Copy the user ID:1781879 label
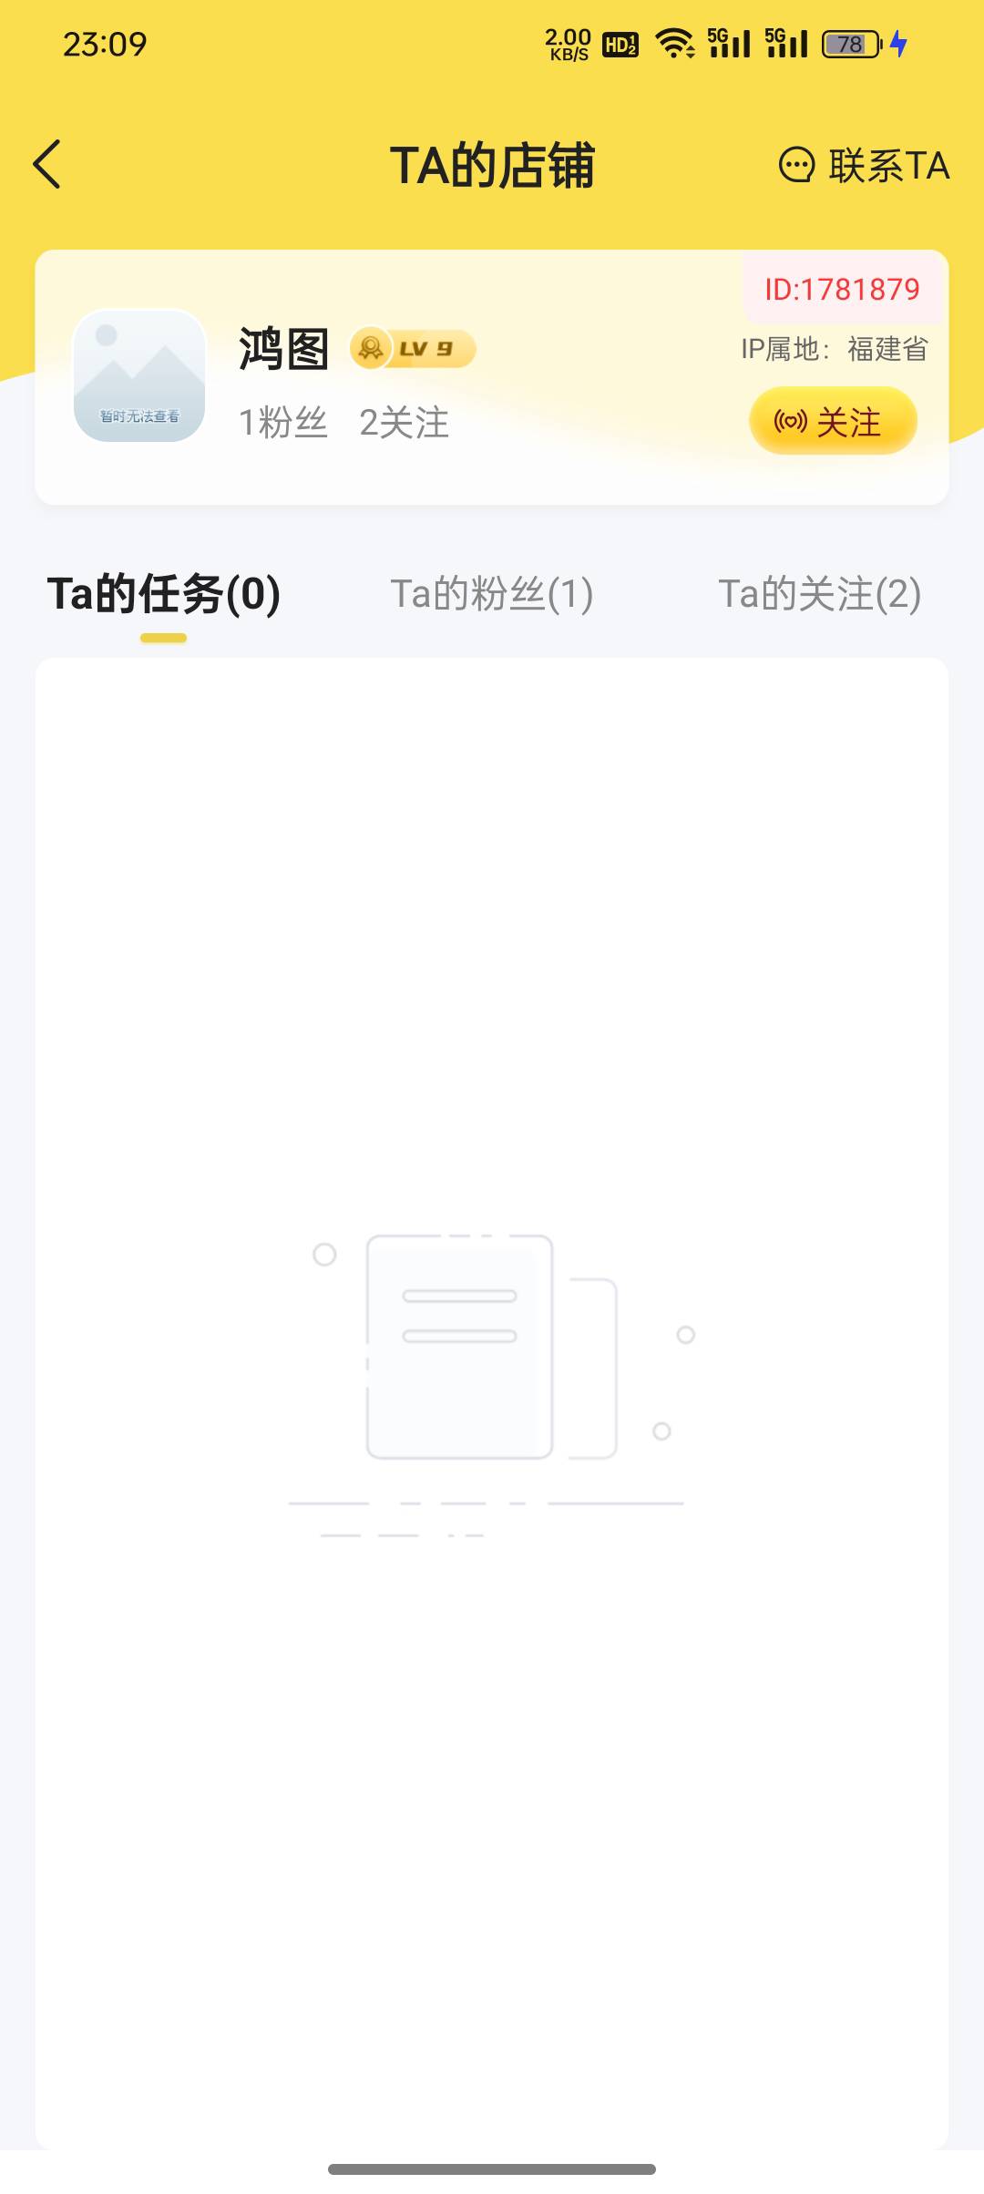The height and width of the screenshot is (2194, 984). [x=843, y=290]
